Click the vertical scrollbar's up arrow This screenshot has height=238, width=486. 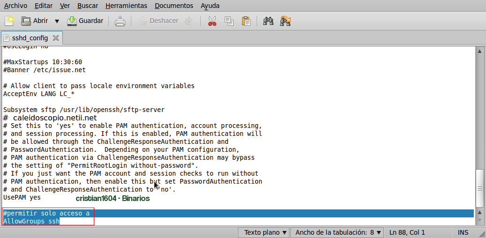[x=479, y=51]
